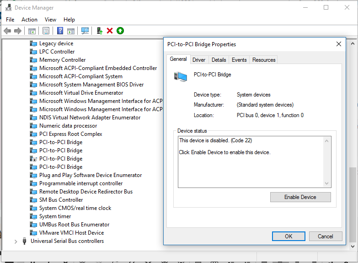Click Show/Hide console tree toolbar icon
Screen dimensions: 358x263
coord(32,31)
